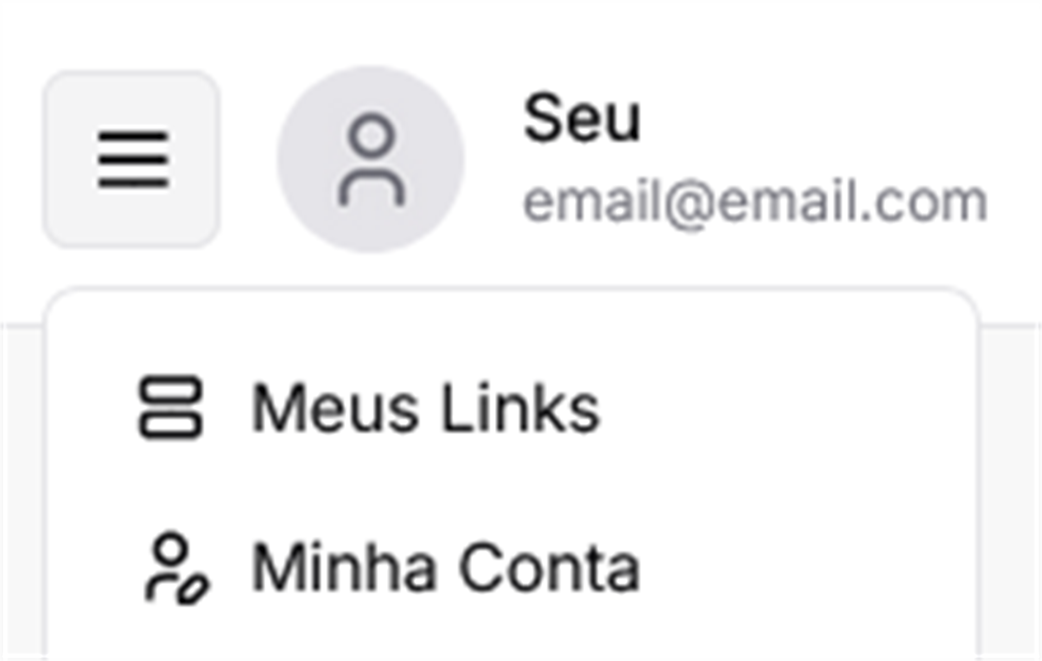The image size is (1042, 661).
Task: Click the user name "Seu"
Action: coord(581,118)
